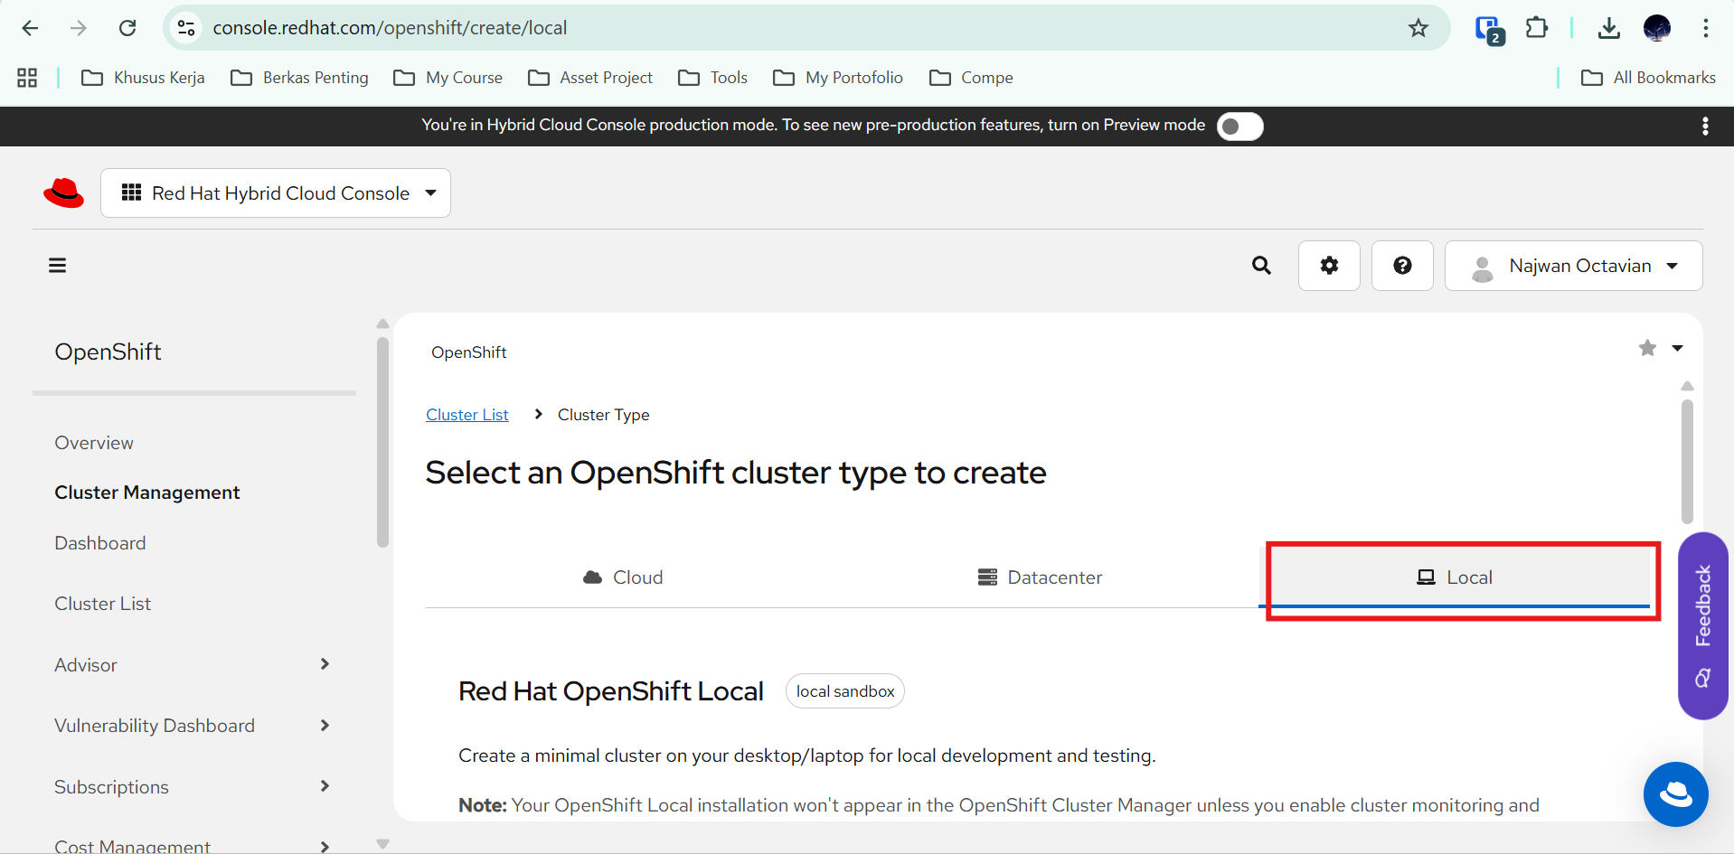The image size is (1734, 854).
Task: Click the Red Hat logo icon
Action: [63, 192]
